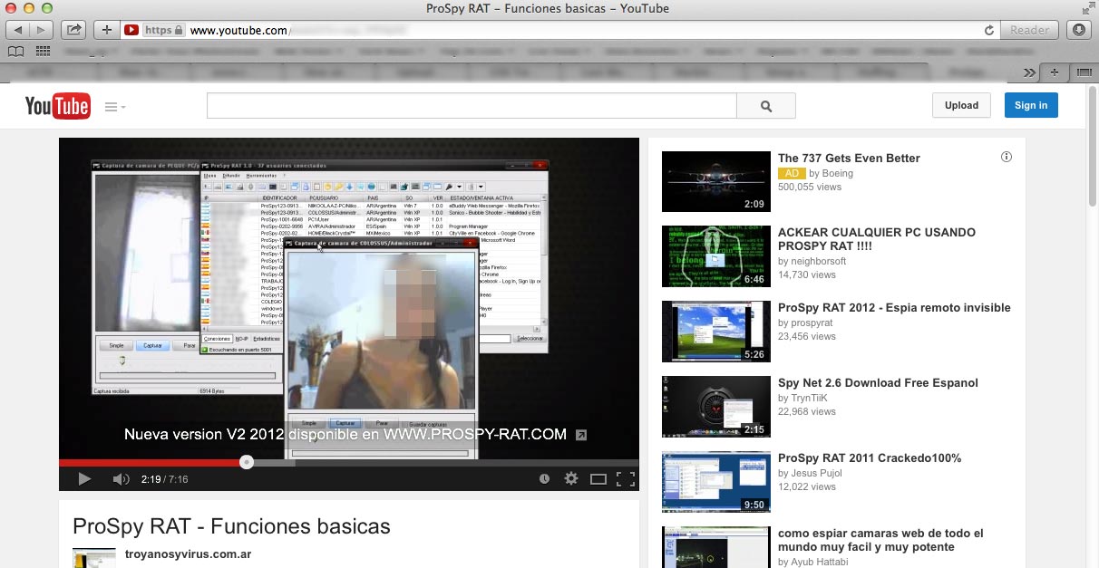The width and height of the screenshot is (1099, 568).
Task: Click Safari's Share toolbar icon
Action: click(x=73, y=30)
